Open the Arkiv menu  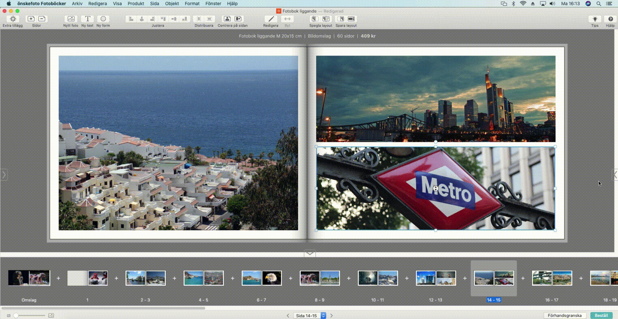click(77, 4)
